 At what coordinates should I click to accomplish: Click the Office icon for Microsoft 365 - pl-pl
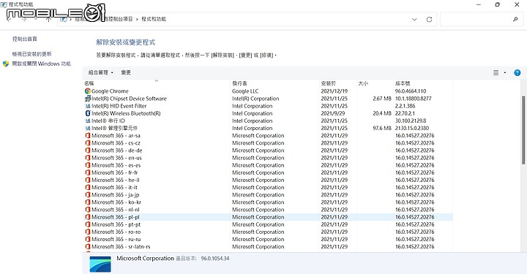tap(88, 217)
